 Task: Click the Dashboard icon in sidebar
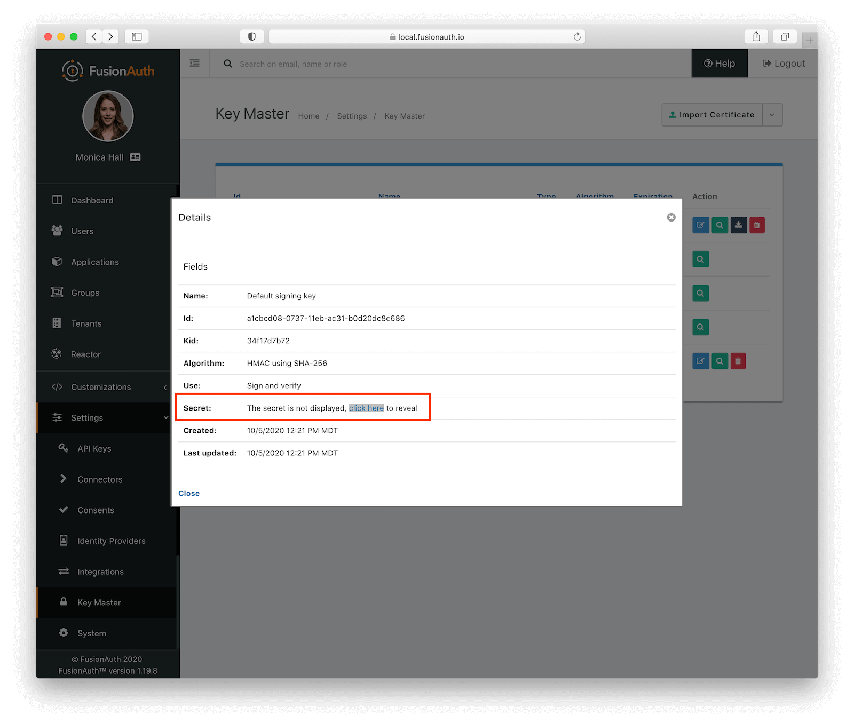(x=57, y=200)
